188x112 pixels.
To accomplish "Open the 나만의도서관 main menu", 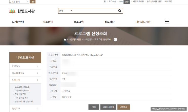I will pos(143,22).
